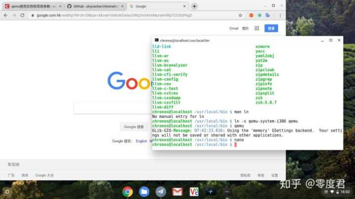The height and width of the screenshot is (199, 355).
Task: Open the Telegram shelf icon
Action: [x=160, y=192]
